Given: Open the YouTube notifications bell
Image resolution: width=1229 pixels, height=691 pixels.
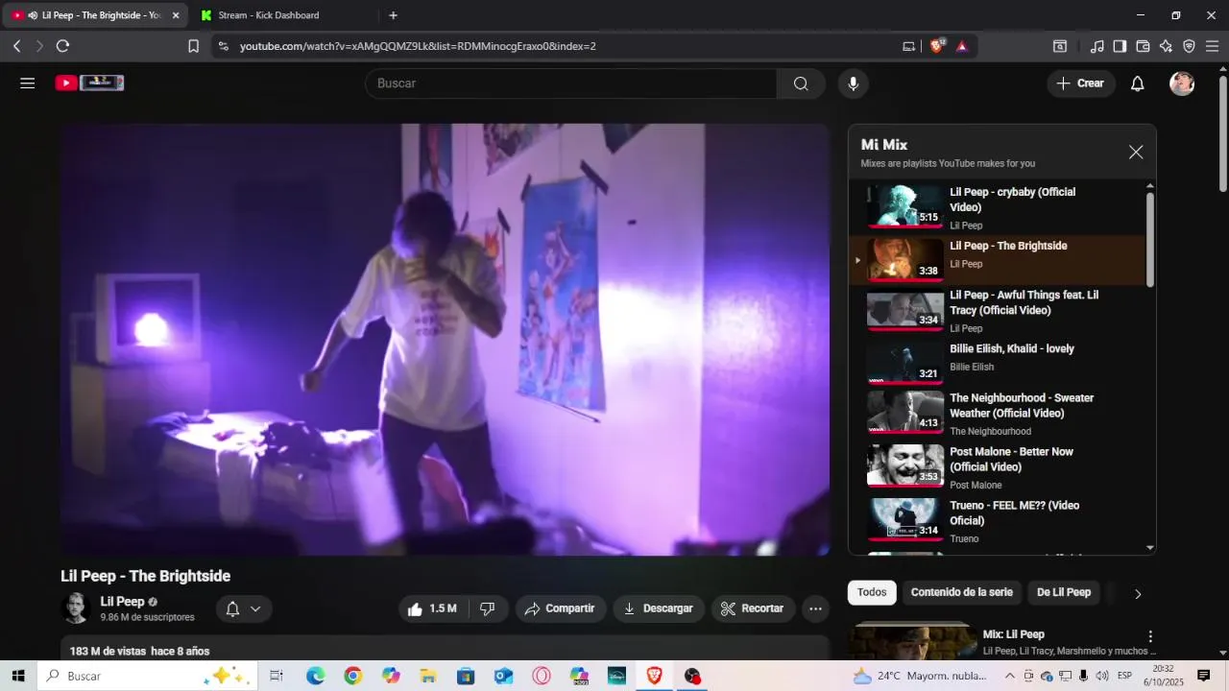Looking at the screenshot, I should (1137, 83).
